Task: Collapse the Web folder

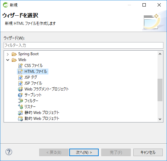Action: pos(8,60)
